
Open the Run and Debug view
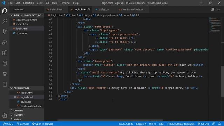coord(5,42)
